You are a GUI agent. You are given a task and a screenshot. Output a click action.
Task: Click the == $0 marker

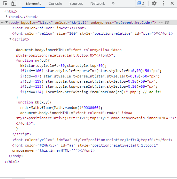tap(164, 22)
